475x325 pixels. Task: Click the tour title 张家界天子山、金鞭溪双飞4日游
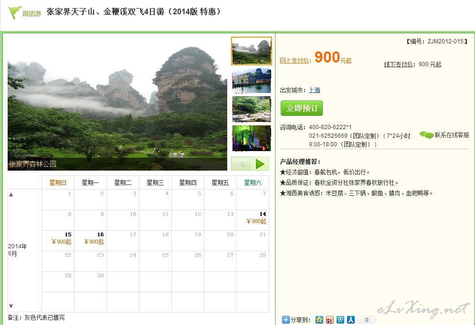(x=105, y=12)
